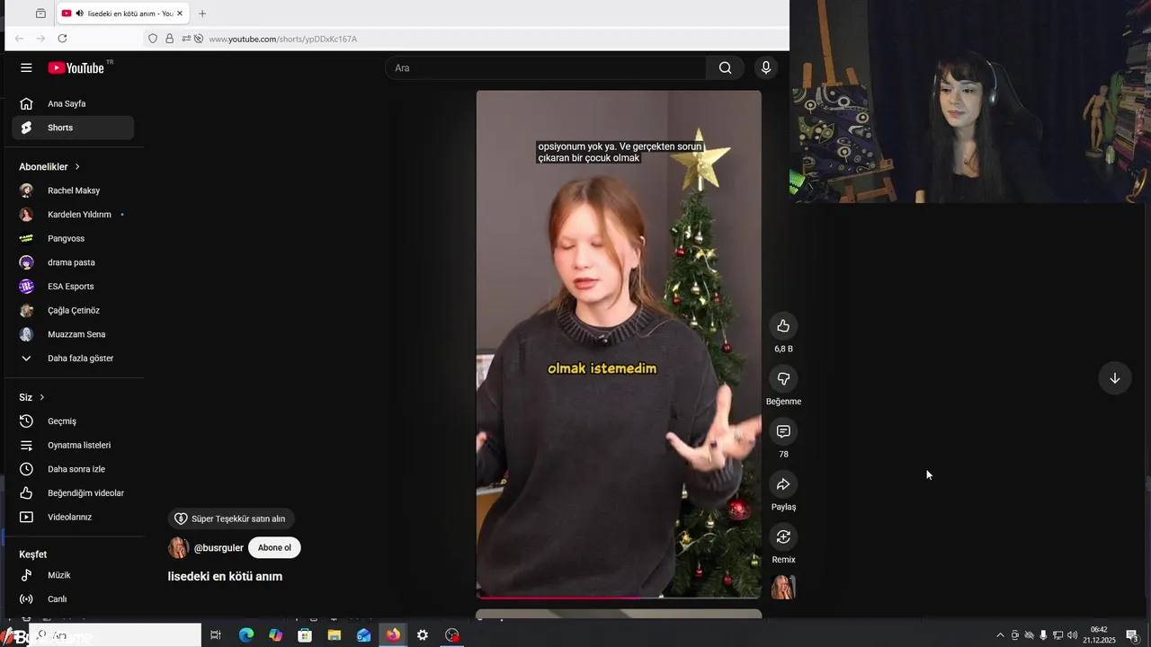Mute the tab via speaker icon
1151x647 pixels.
(x=80, y=13)
